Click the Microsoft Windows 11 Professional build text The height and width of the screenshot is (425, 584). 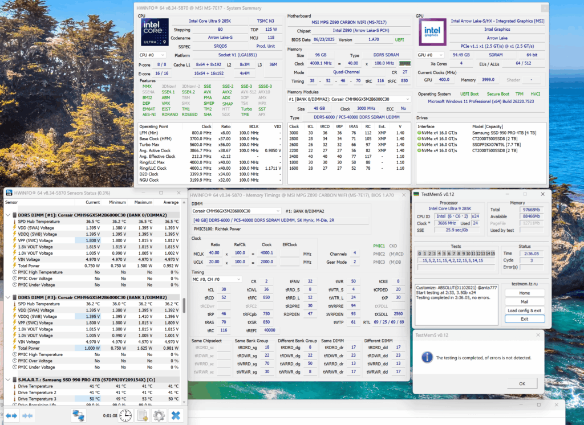[x=481, y=101]
